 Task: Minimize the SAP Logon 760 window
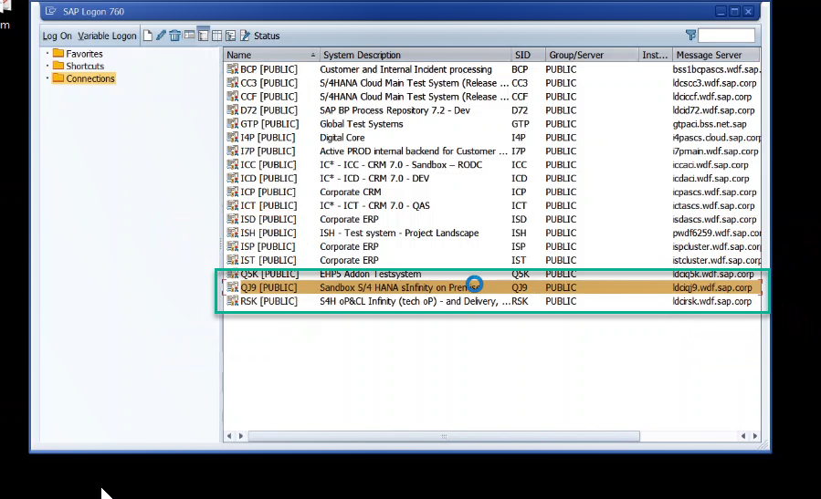tap(721, 12)
